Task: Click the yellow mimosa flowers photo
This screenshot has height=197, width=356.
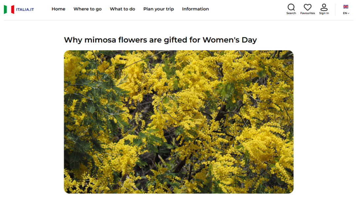Action: point(179,122)
